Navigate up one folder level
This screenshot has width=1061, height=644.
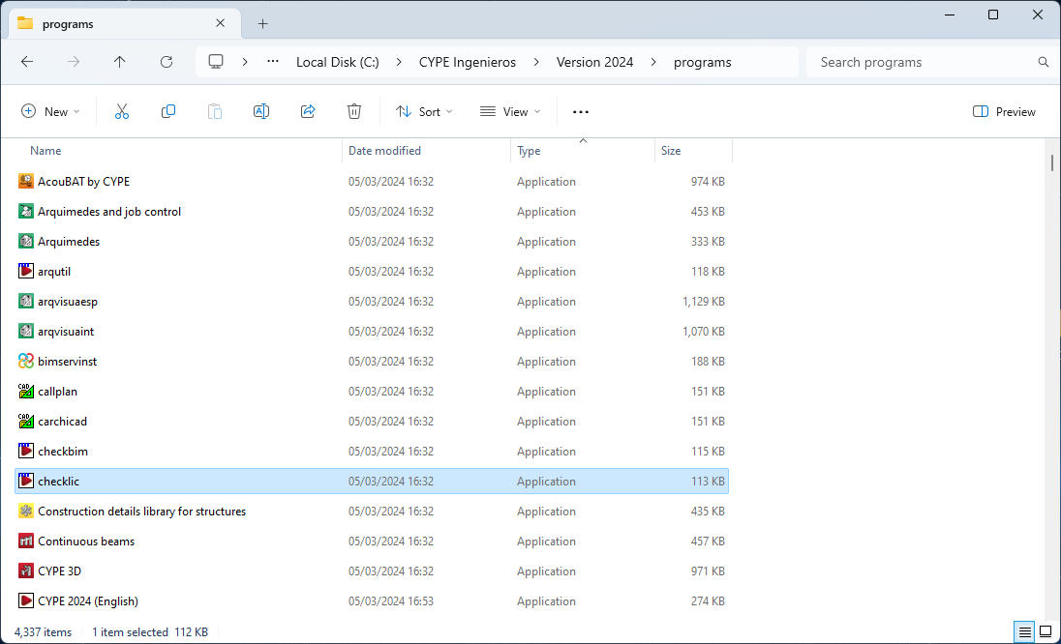120,62
